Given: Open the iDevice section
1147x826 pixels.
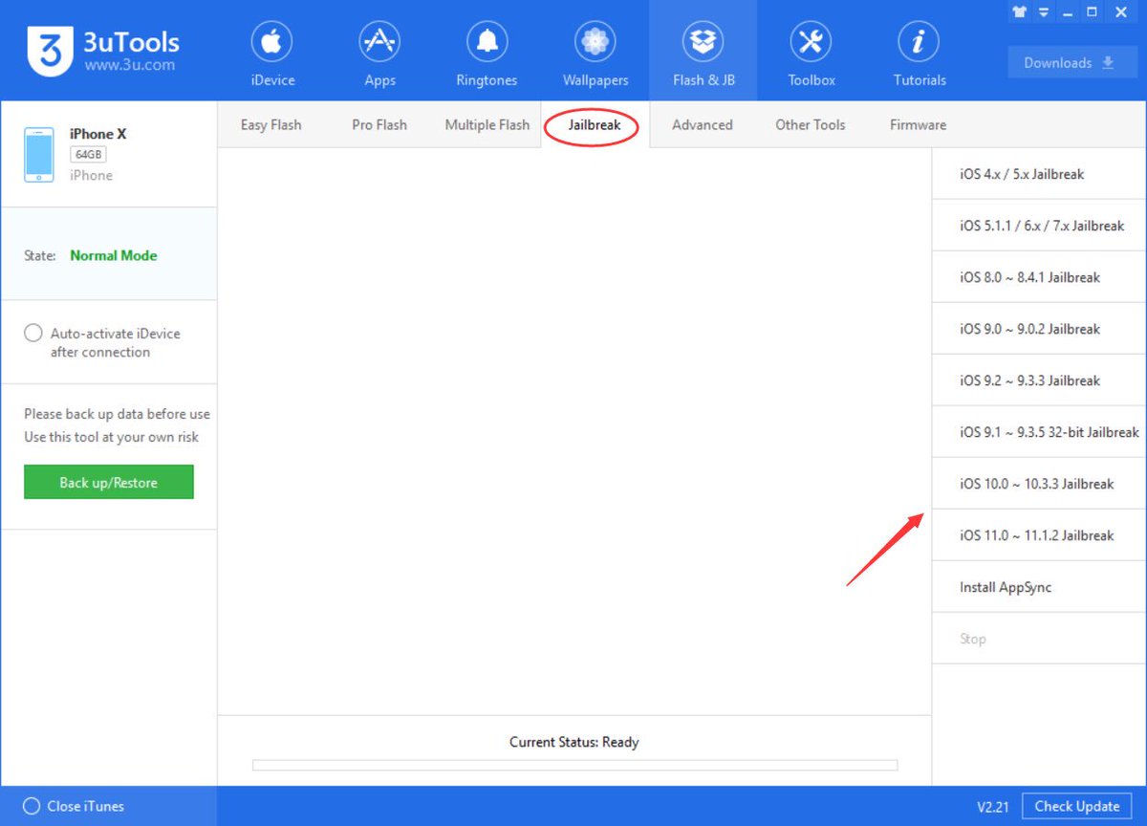Looking at the screenshot, I should pyautogui.click(x=272, y=54).
